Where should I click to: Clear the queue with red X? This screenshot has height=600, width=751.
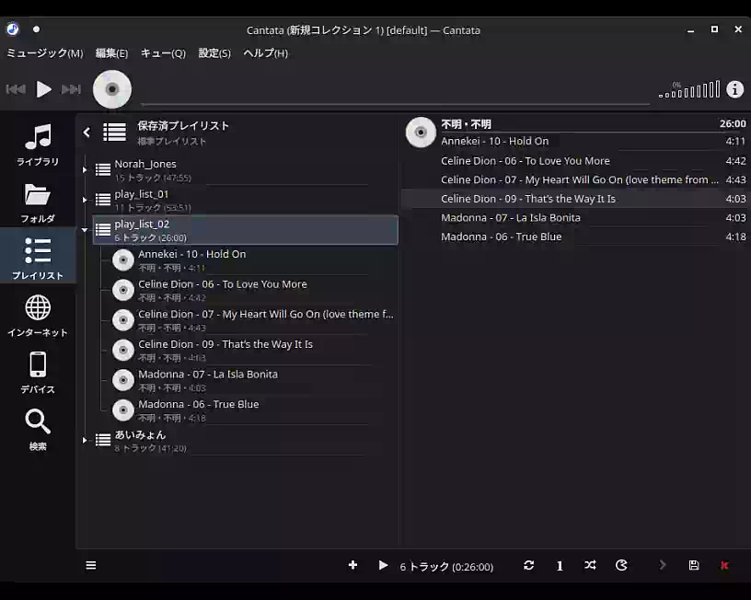click(x=724, y=566)
